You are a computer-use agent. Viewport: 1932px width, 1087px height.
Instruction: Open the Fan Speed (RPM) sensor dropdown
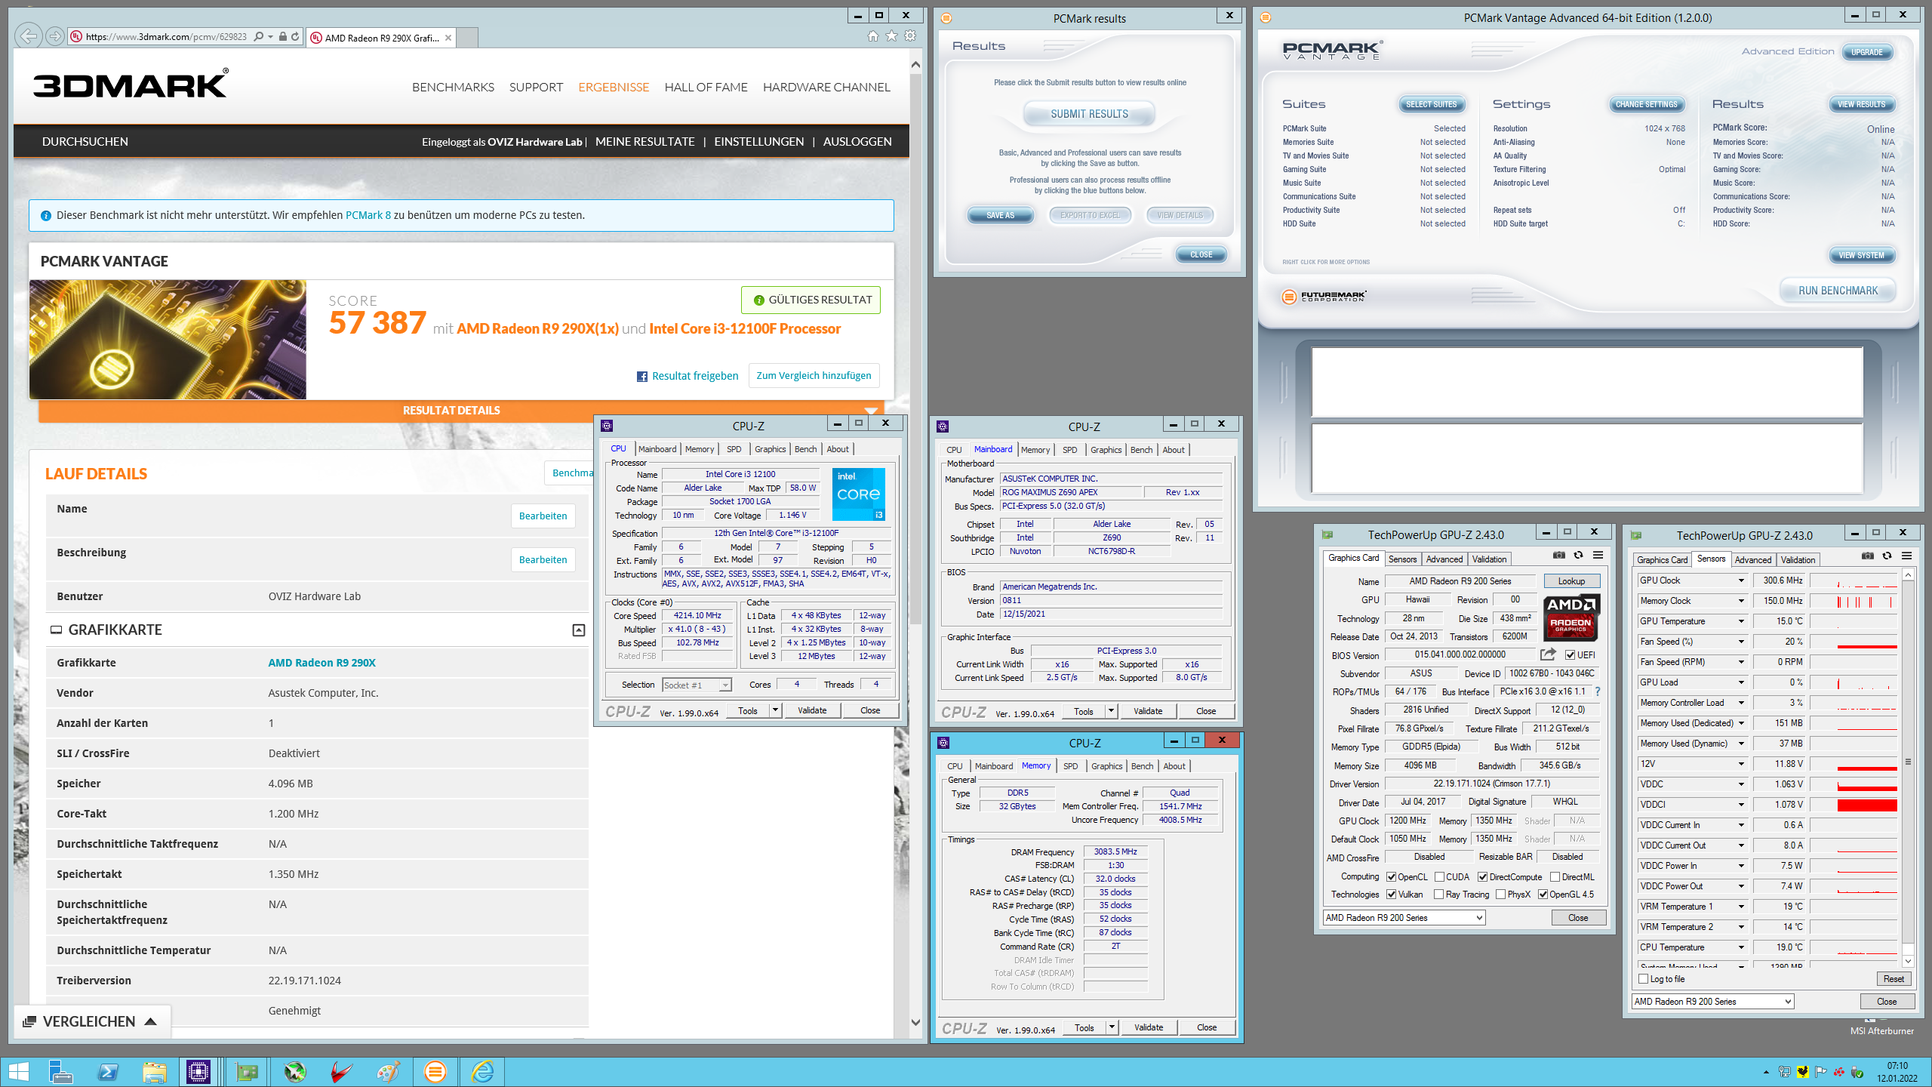(1741, 662)
